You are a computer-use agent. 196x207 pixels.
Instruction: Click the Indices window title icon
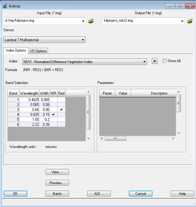[x=5, y=6]
